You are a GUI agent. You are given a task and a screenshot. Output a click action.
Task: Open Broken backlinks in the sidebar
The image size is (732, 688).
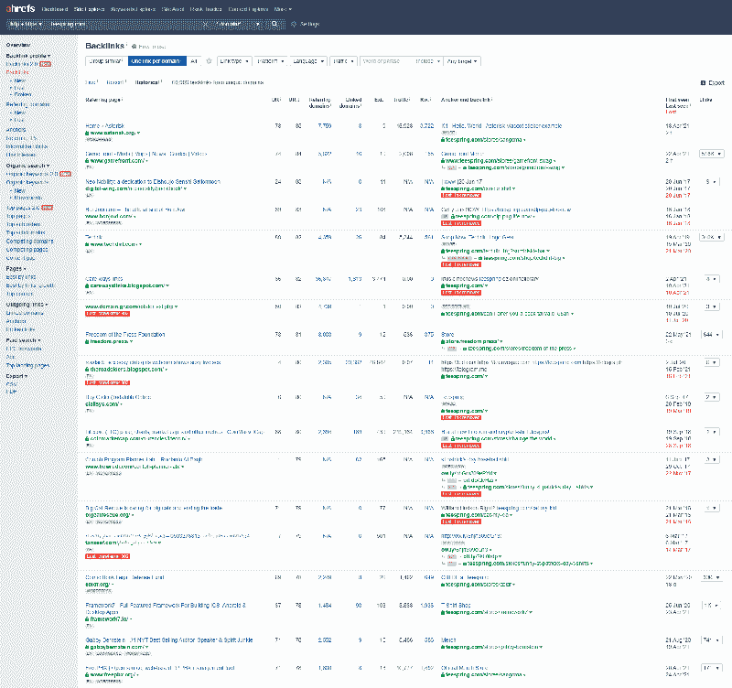click(22, 95)
